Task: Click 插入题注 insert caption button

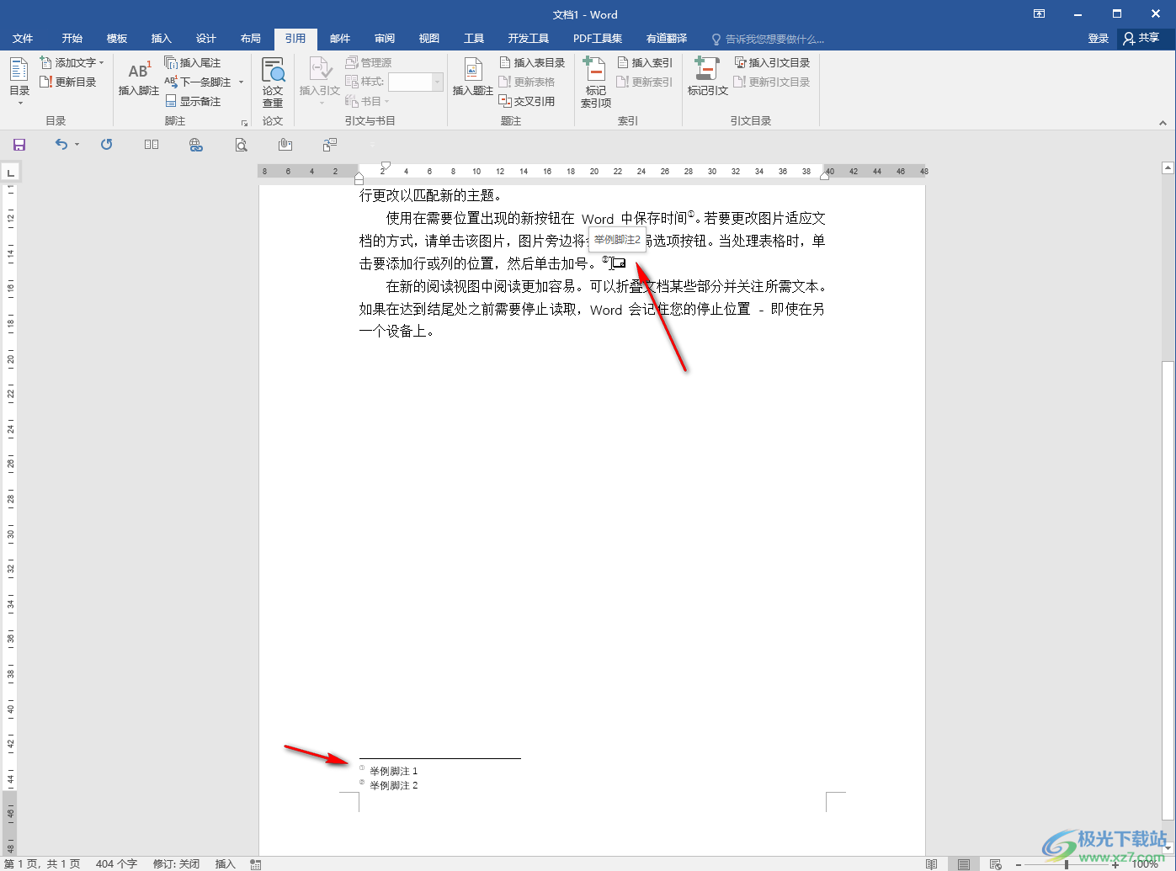Action: [x=472, y=77]
